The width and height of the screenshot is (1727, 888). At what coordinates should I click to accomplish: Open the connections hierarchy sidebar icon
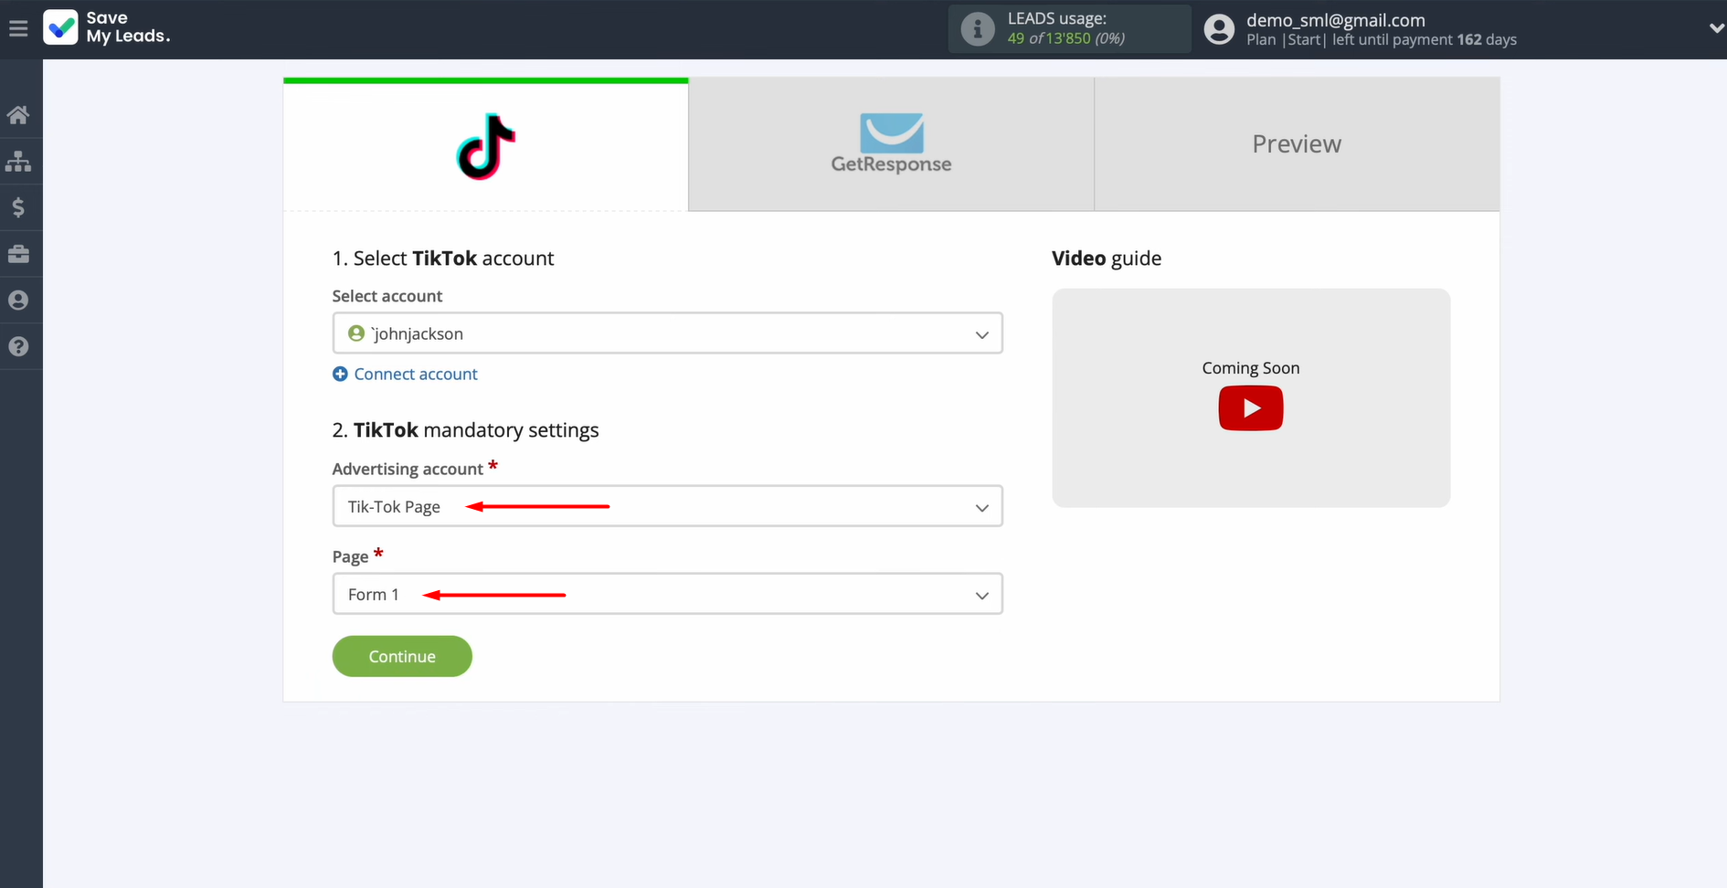click(x=19, y=162)
